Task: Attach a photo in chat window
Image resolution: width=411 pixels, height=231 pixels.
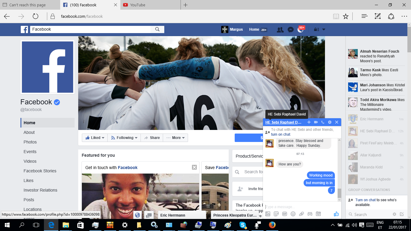Action: coord(268,214)
